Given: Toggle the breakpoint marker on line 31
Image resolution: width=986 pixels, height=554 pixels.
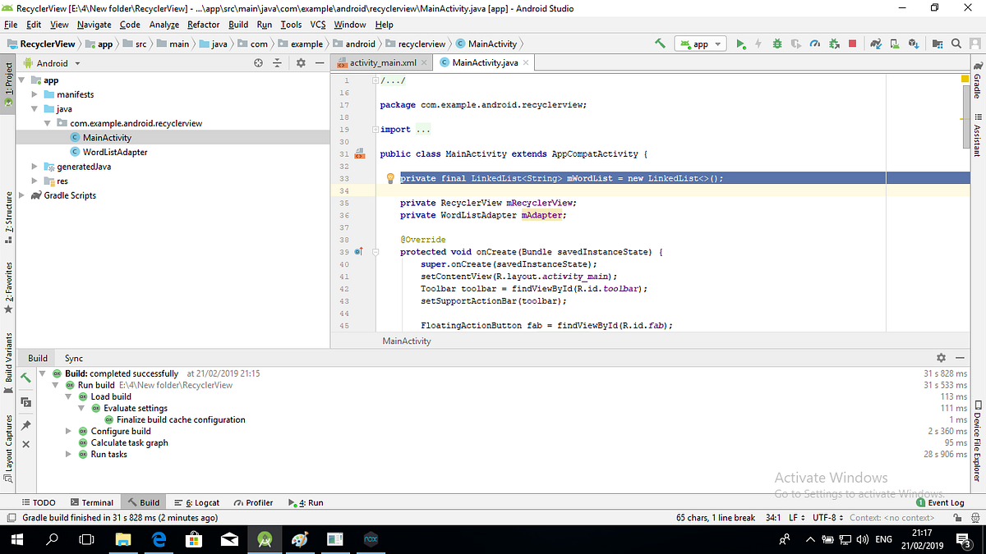Looking at the screenshot, I should 358,154.
